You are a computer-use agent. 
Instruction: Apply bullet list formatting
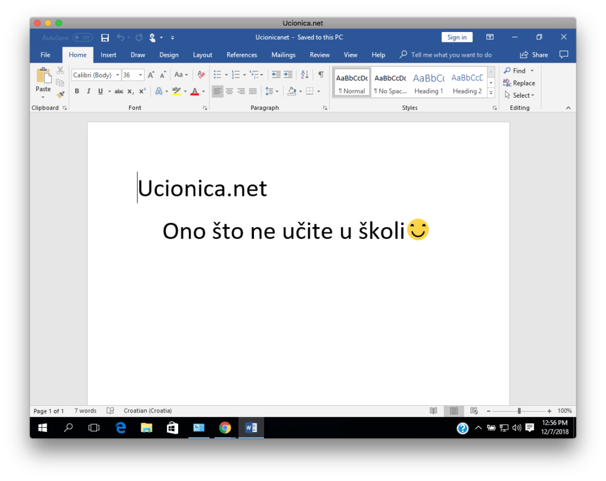pos(217,75)
